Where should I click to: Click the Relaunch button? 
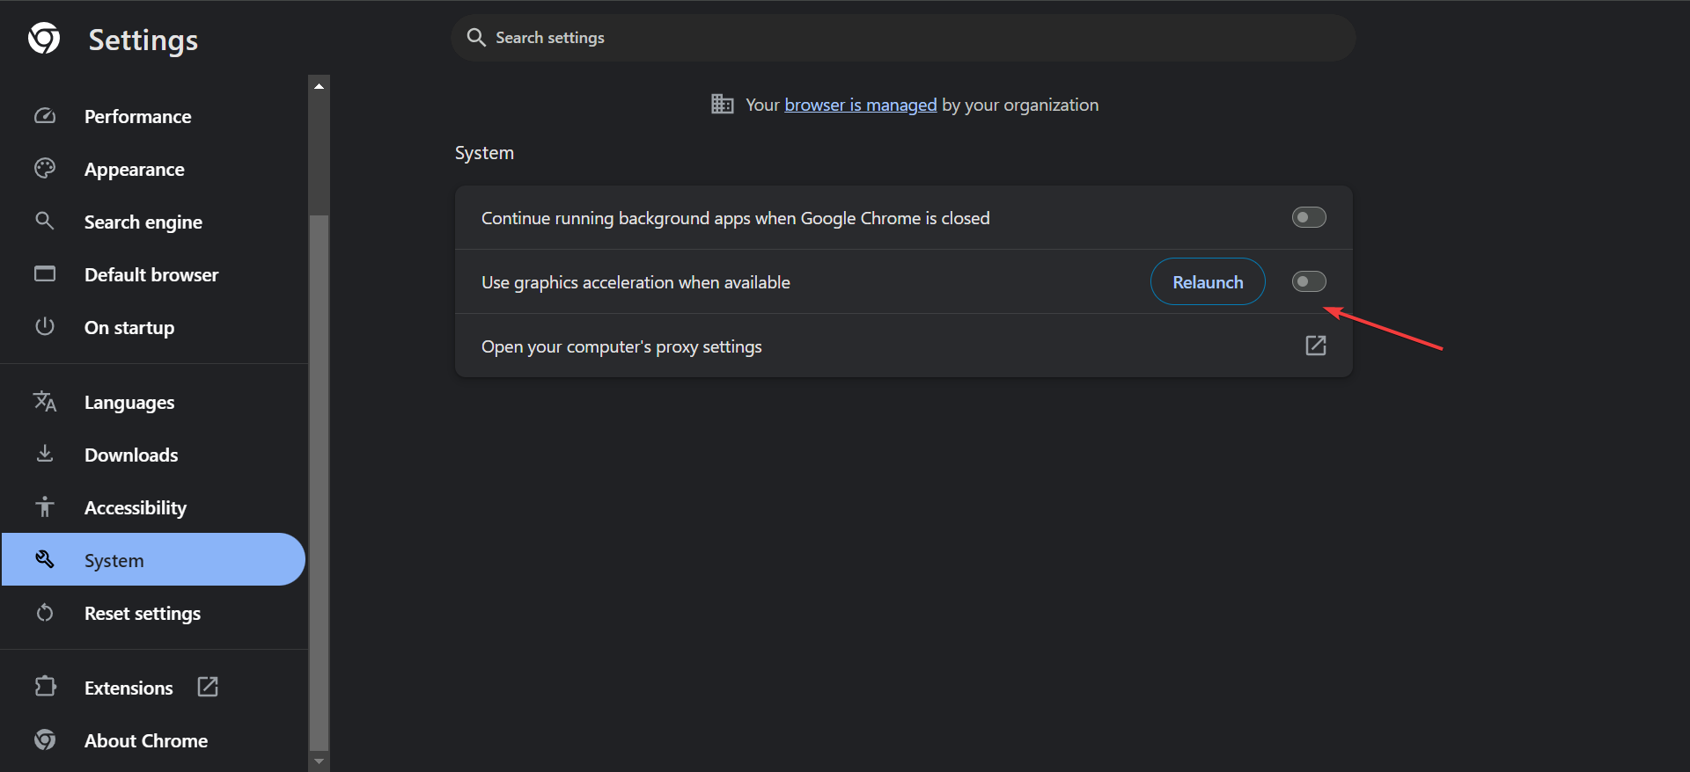click(x=1208, y=281)
